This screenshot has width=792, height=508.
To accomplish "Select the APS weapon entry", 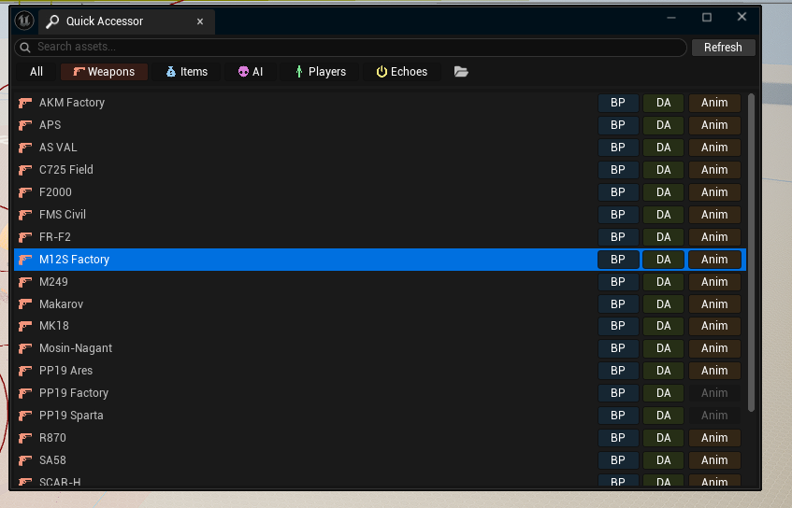I will click(x=50, y=124).
